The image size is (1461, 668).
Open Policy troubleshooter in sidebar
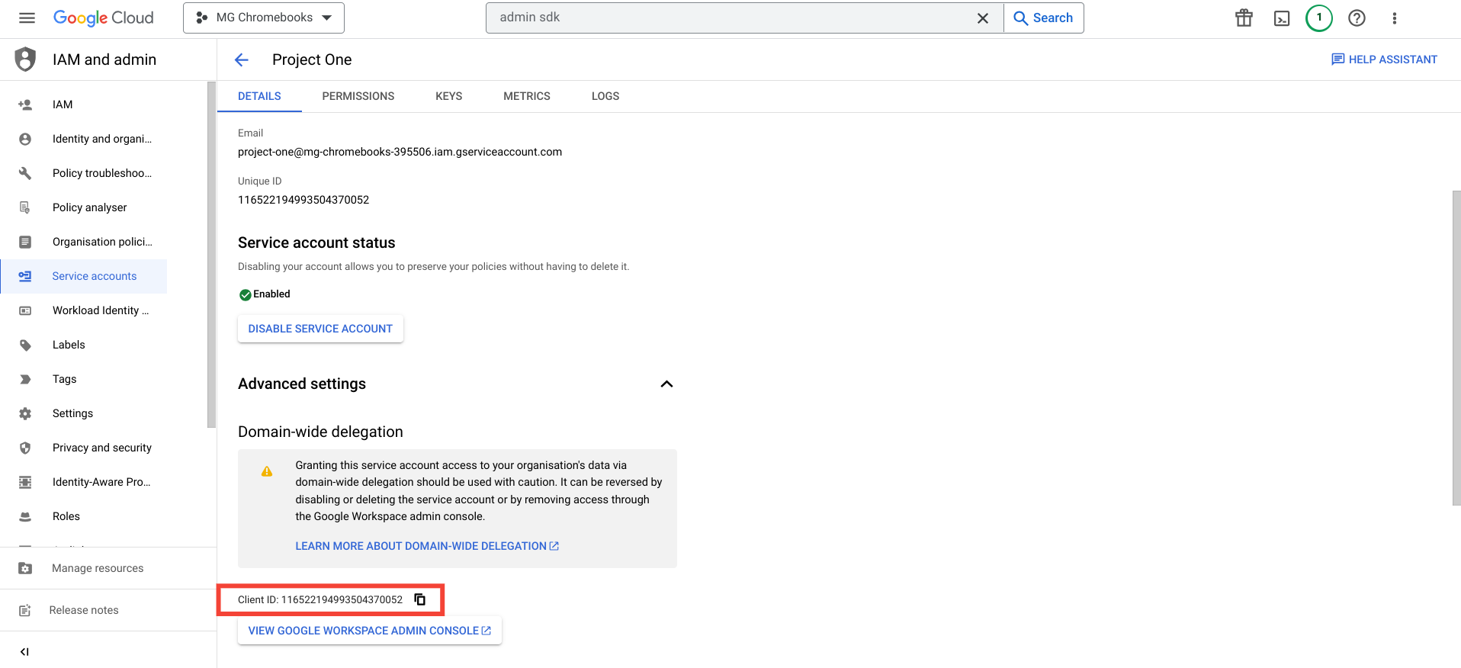[x=84, y=173]
